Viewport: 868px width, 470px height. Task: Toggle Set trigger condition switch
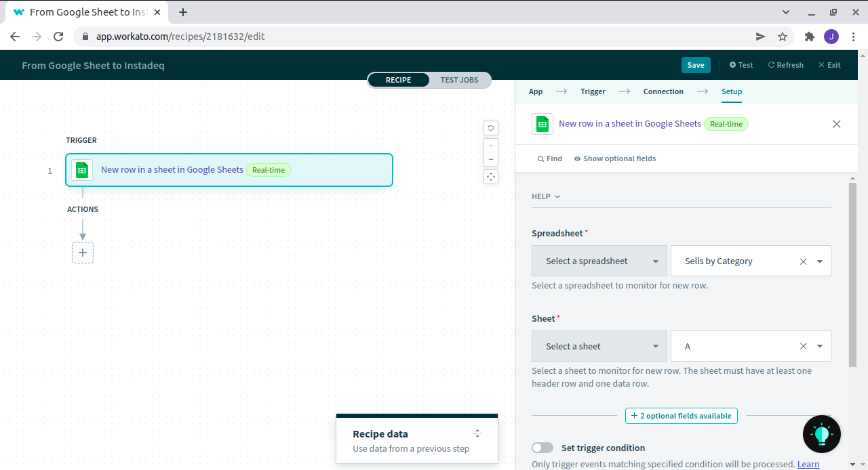coord(542,448)
